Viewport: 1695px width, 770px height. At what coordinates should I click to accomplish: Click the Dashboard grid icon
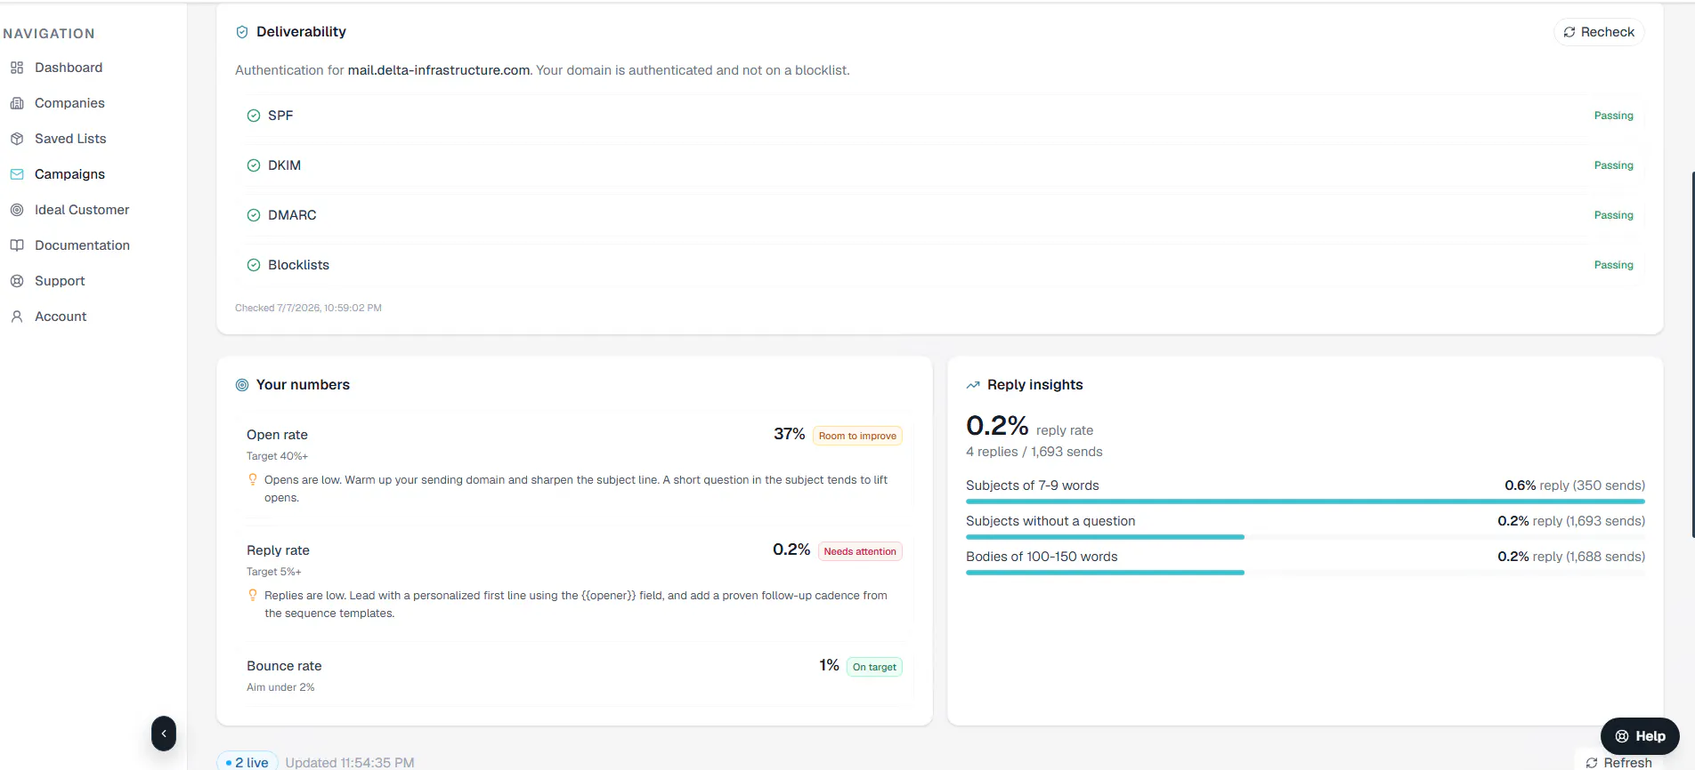pos(17,68)
